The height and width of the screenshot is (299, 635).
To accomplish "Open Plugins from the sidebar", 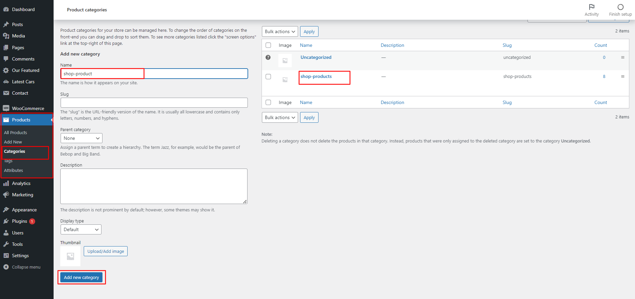I will pos(19,221).
